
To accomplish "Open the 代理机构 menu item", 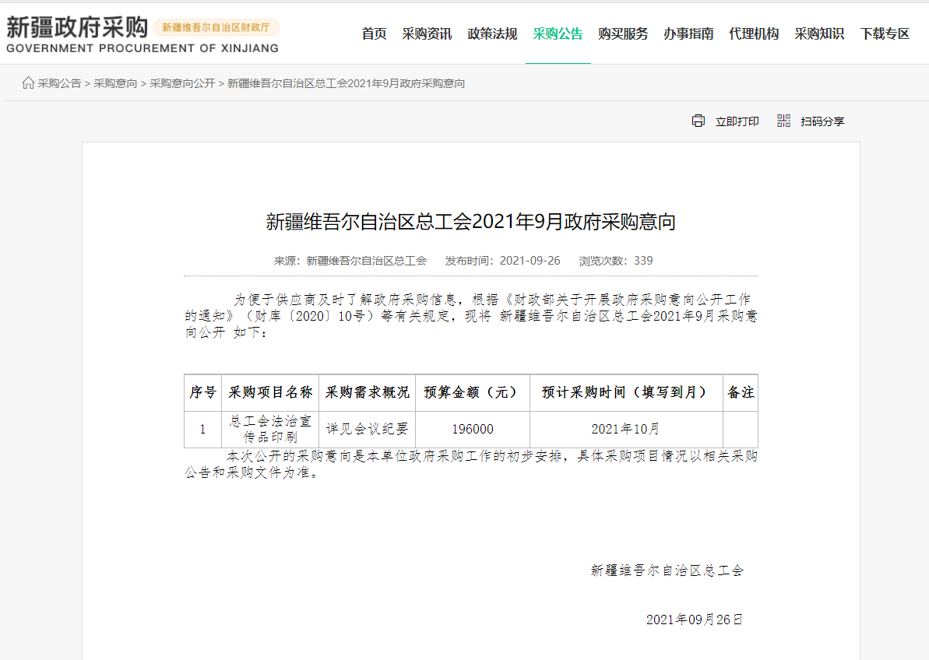I will (754, 34).
